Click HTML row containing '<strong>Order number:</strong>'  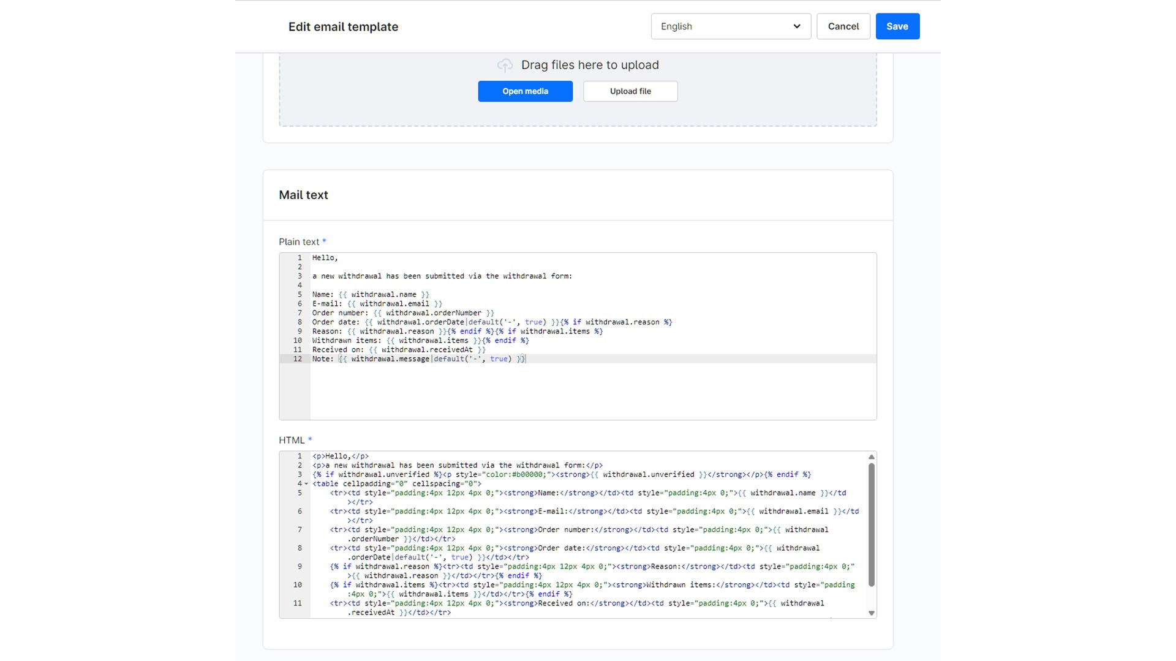tap(579, 534)
